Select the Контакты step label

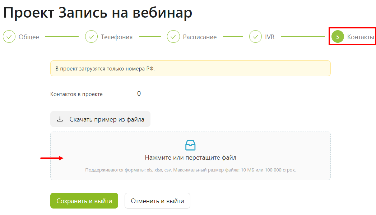click(361, 37)
